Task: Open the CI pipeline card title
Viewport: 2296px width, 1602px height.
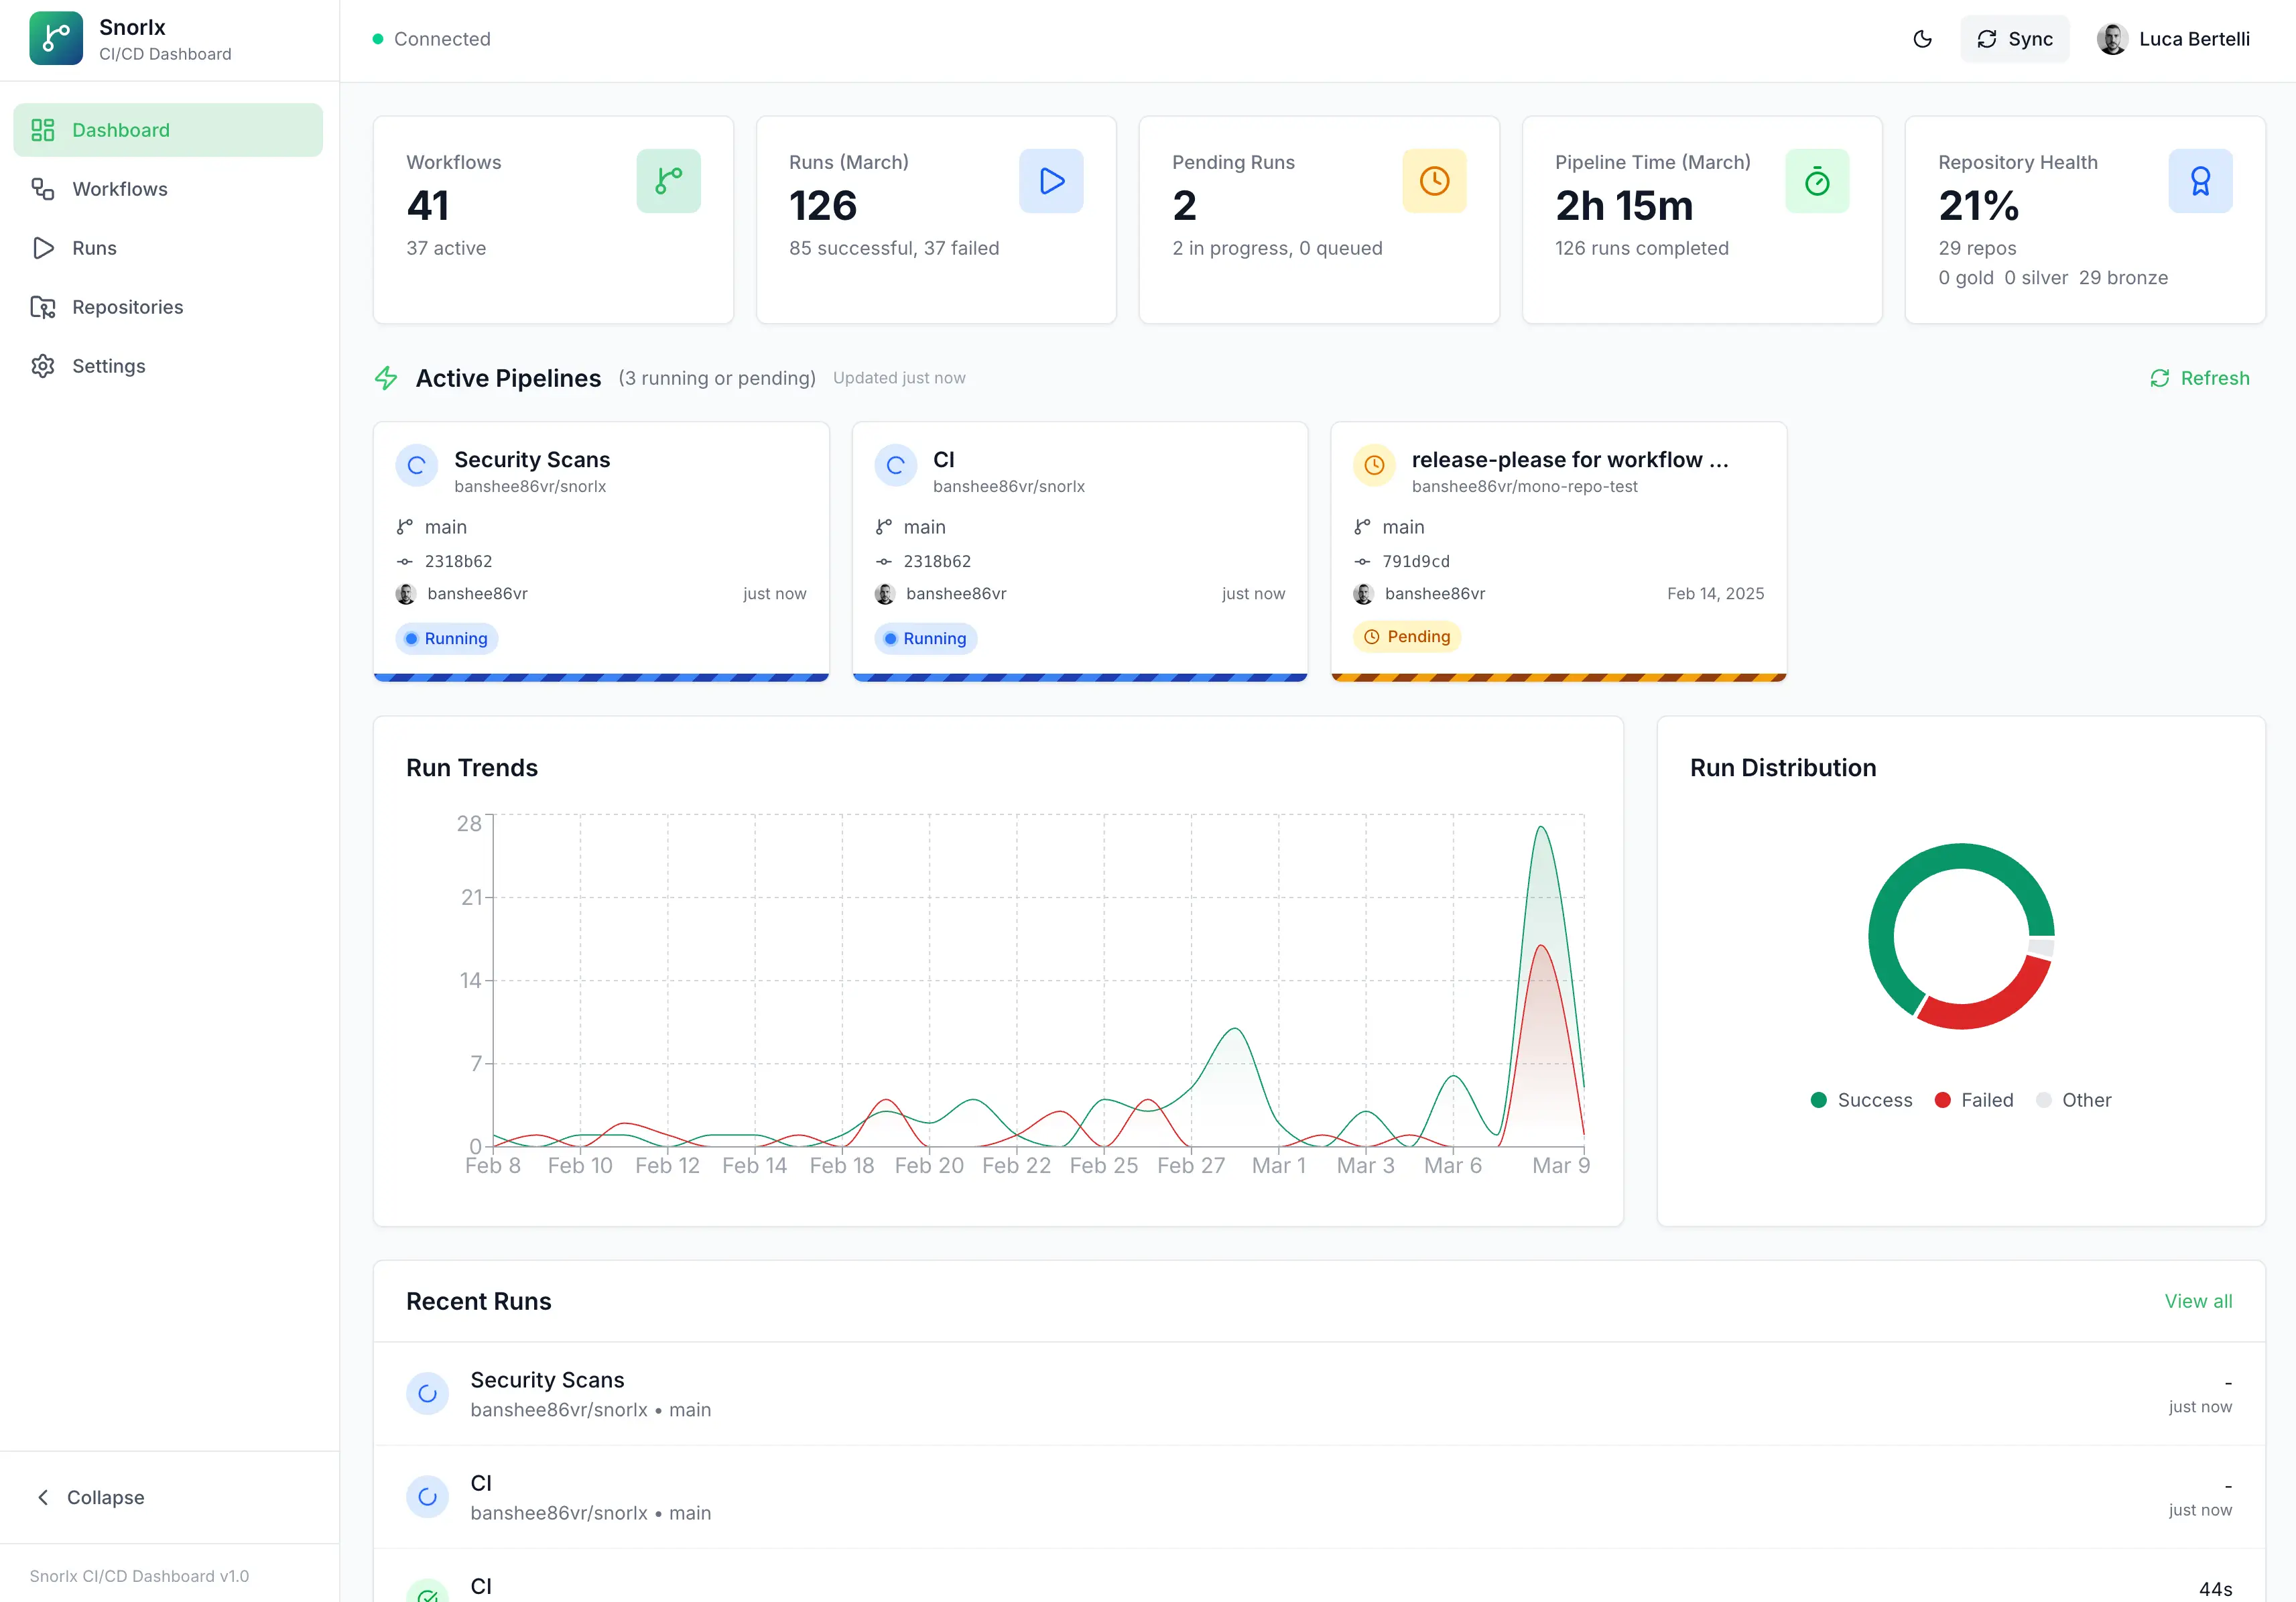Action: 944,460
